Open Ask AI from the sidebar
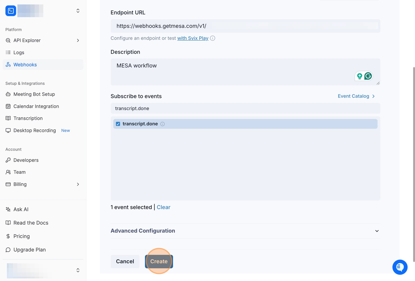This screenshot has height=281, width=415. [x=21, y=209]
